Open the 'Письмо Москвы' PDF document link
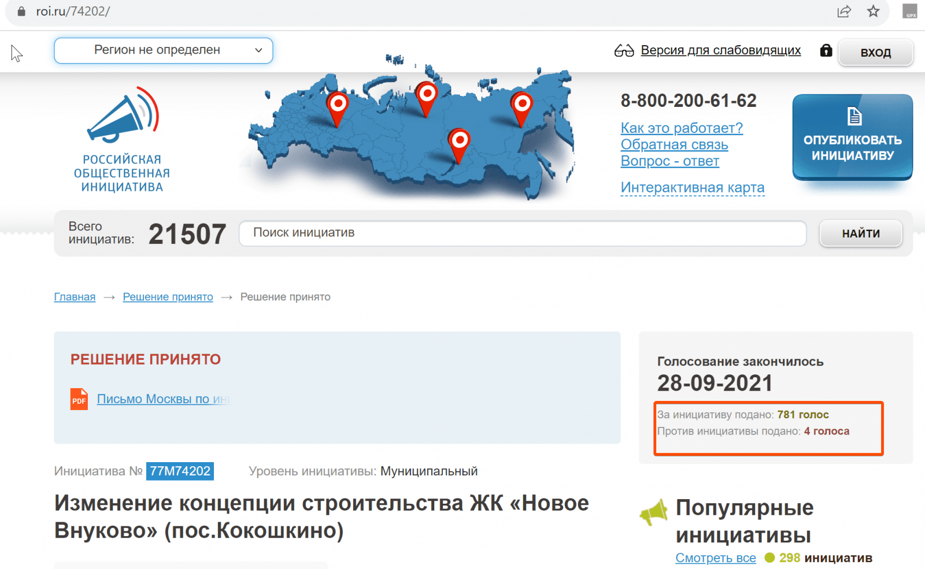 [163, 399]
